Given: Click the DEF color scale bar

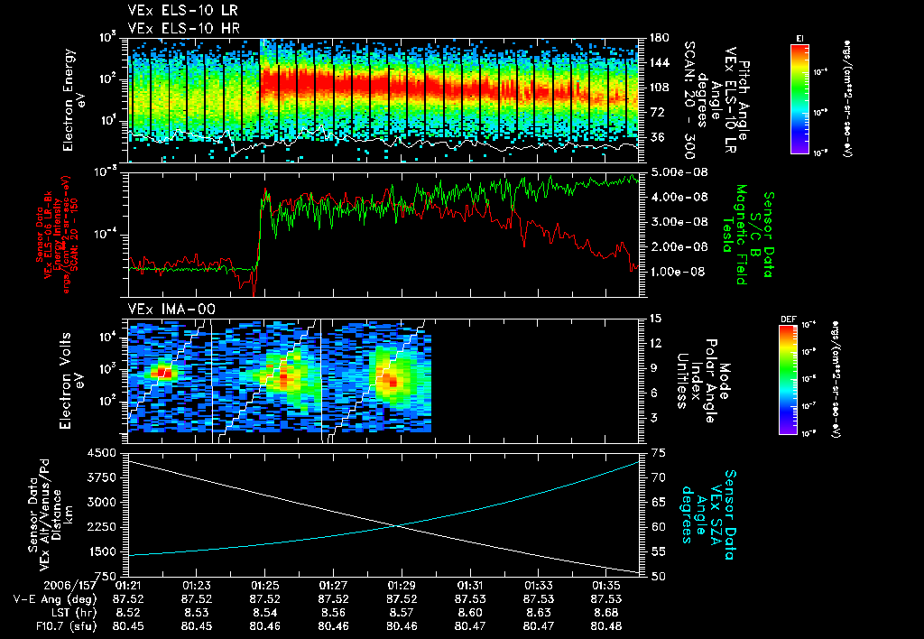Looking at the screenshot, I should (788, 380).
